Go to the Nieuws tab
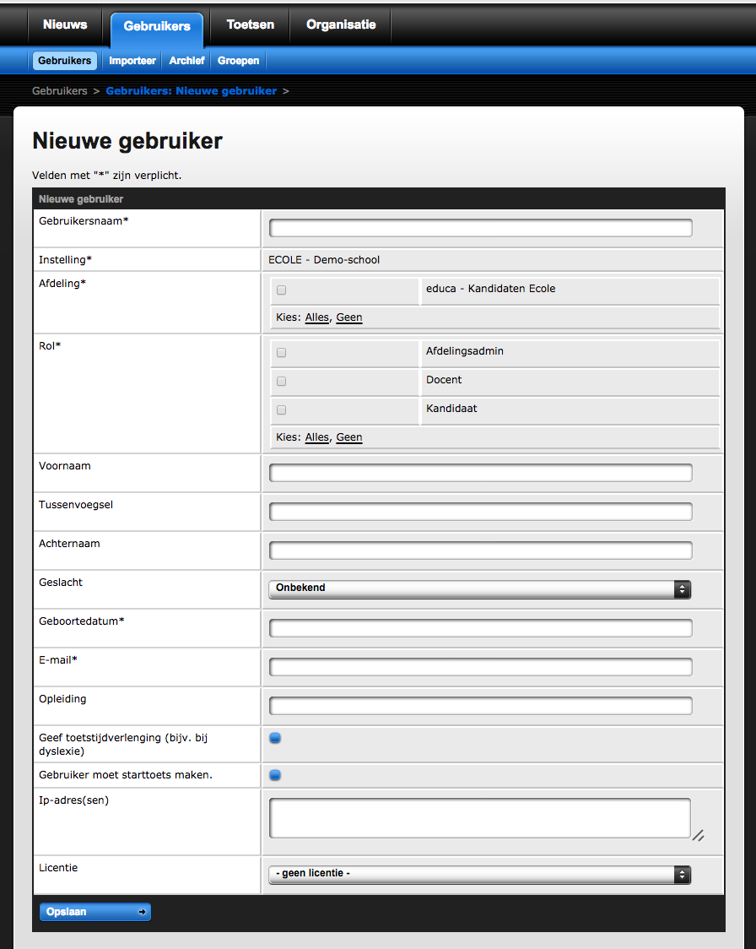Image resolution: width=756 pixels, height=949 pixels. [x=65, y=25]
